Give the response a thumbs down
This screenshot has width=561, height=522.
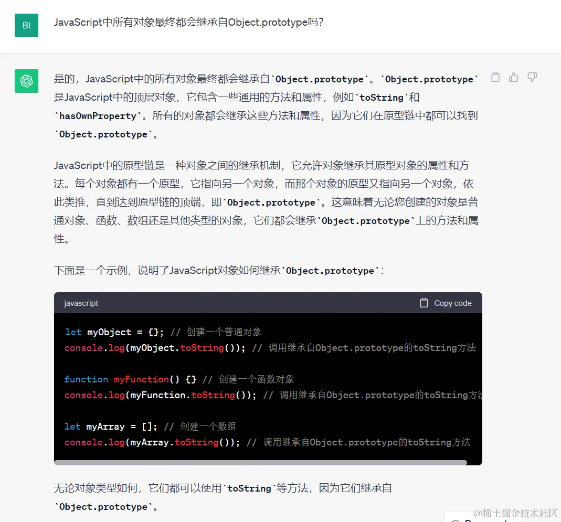tap(532, 77)
